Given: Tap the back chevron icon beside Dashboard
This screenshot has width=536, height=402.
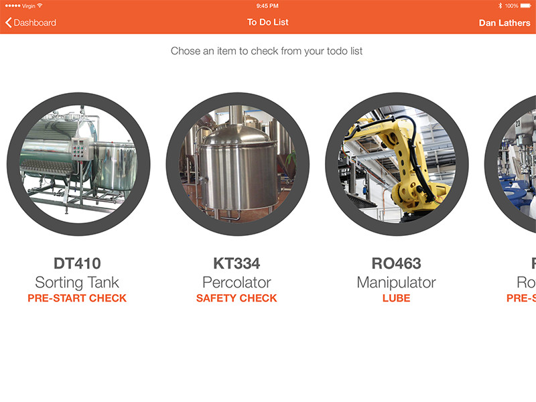Looking at the screenshot, I should [x=9, y=23].
